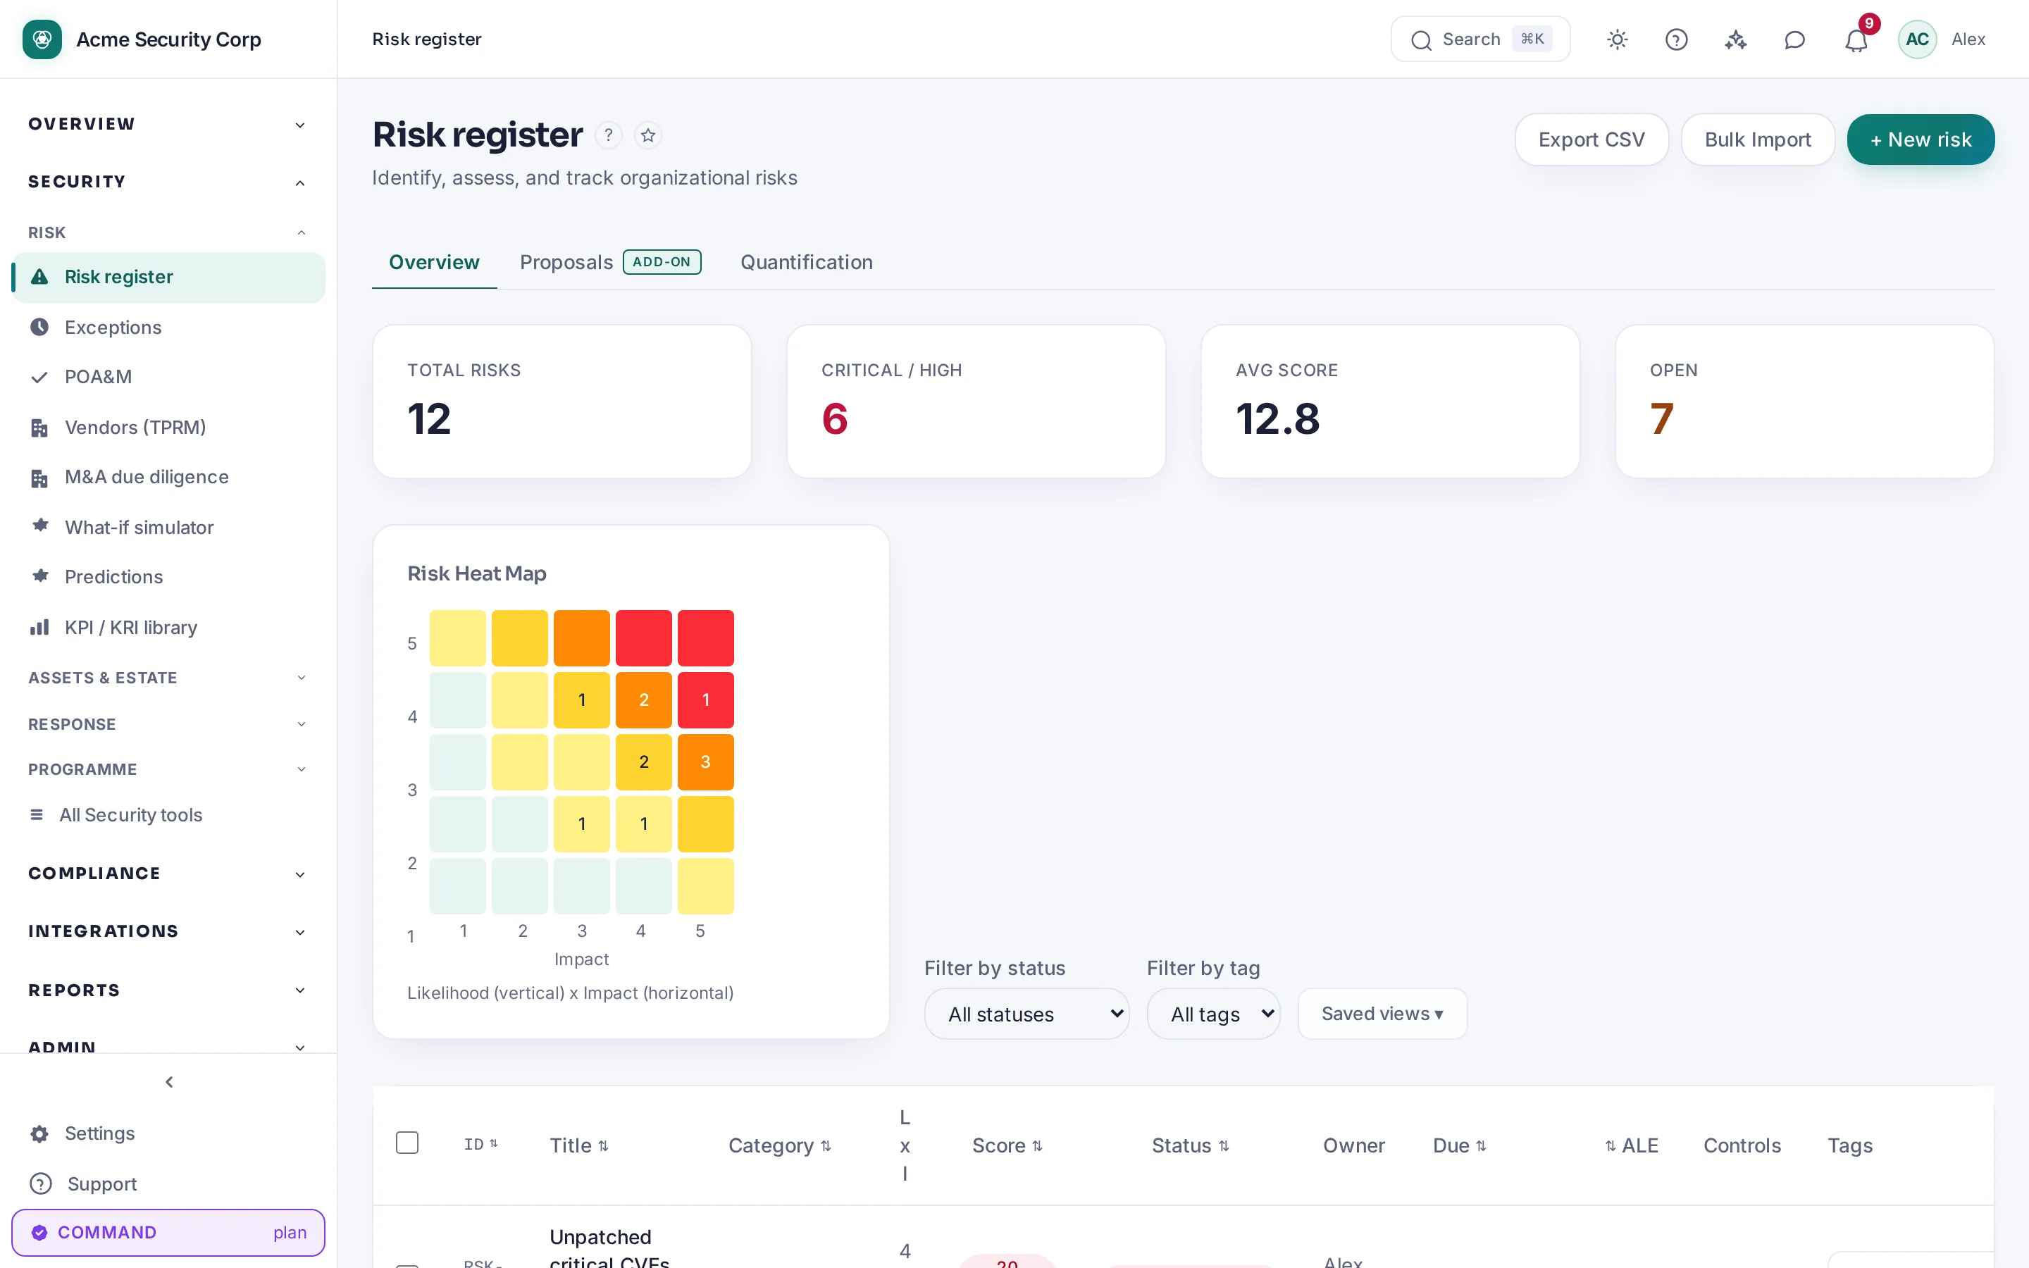Click the question mark beside Risk register title
The height and width of the screenshot is (1268, 2029).
(x=609, y=135)
